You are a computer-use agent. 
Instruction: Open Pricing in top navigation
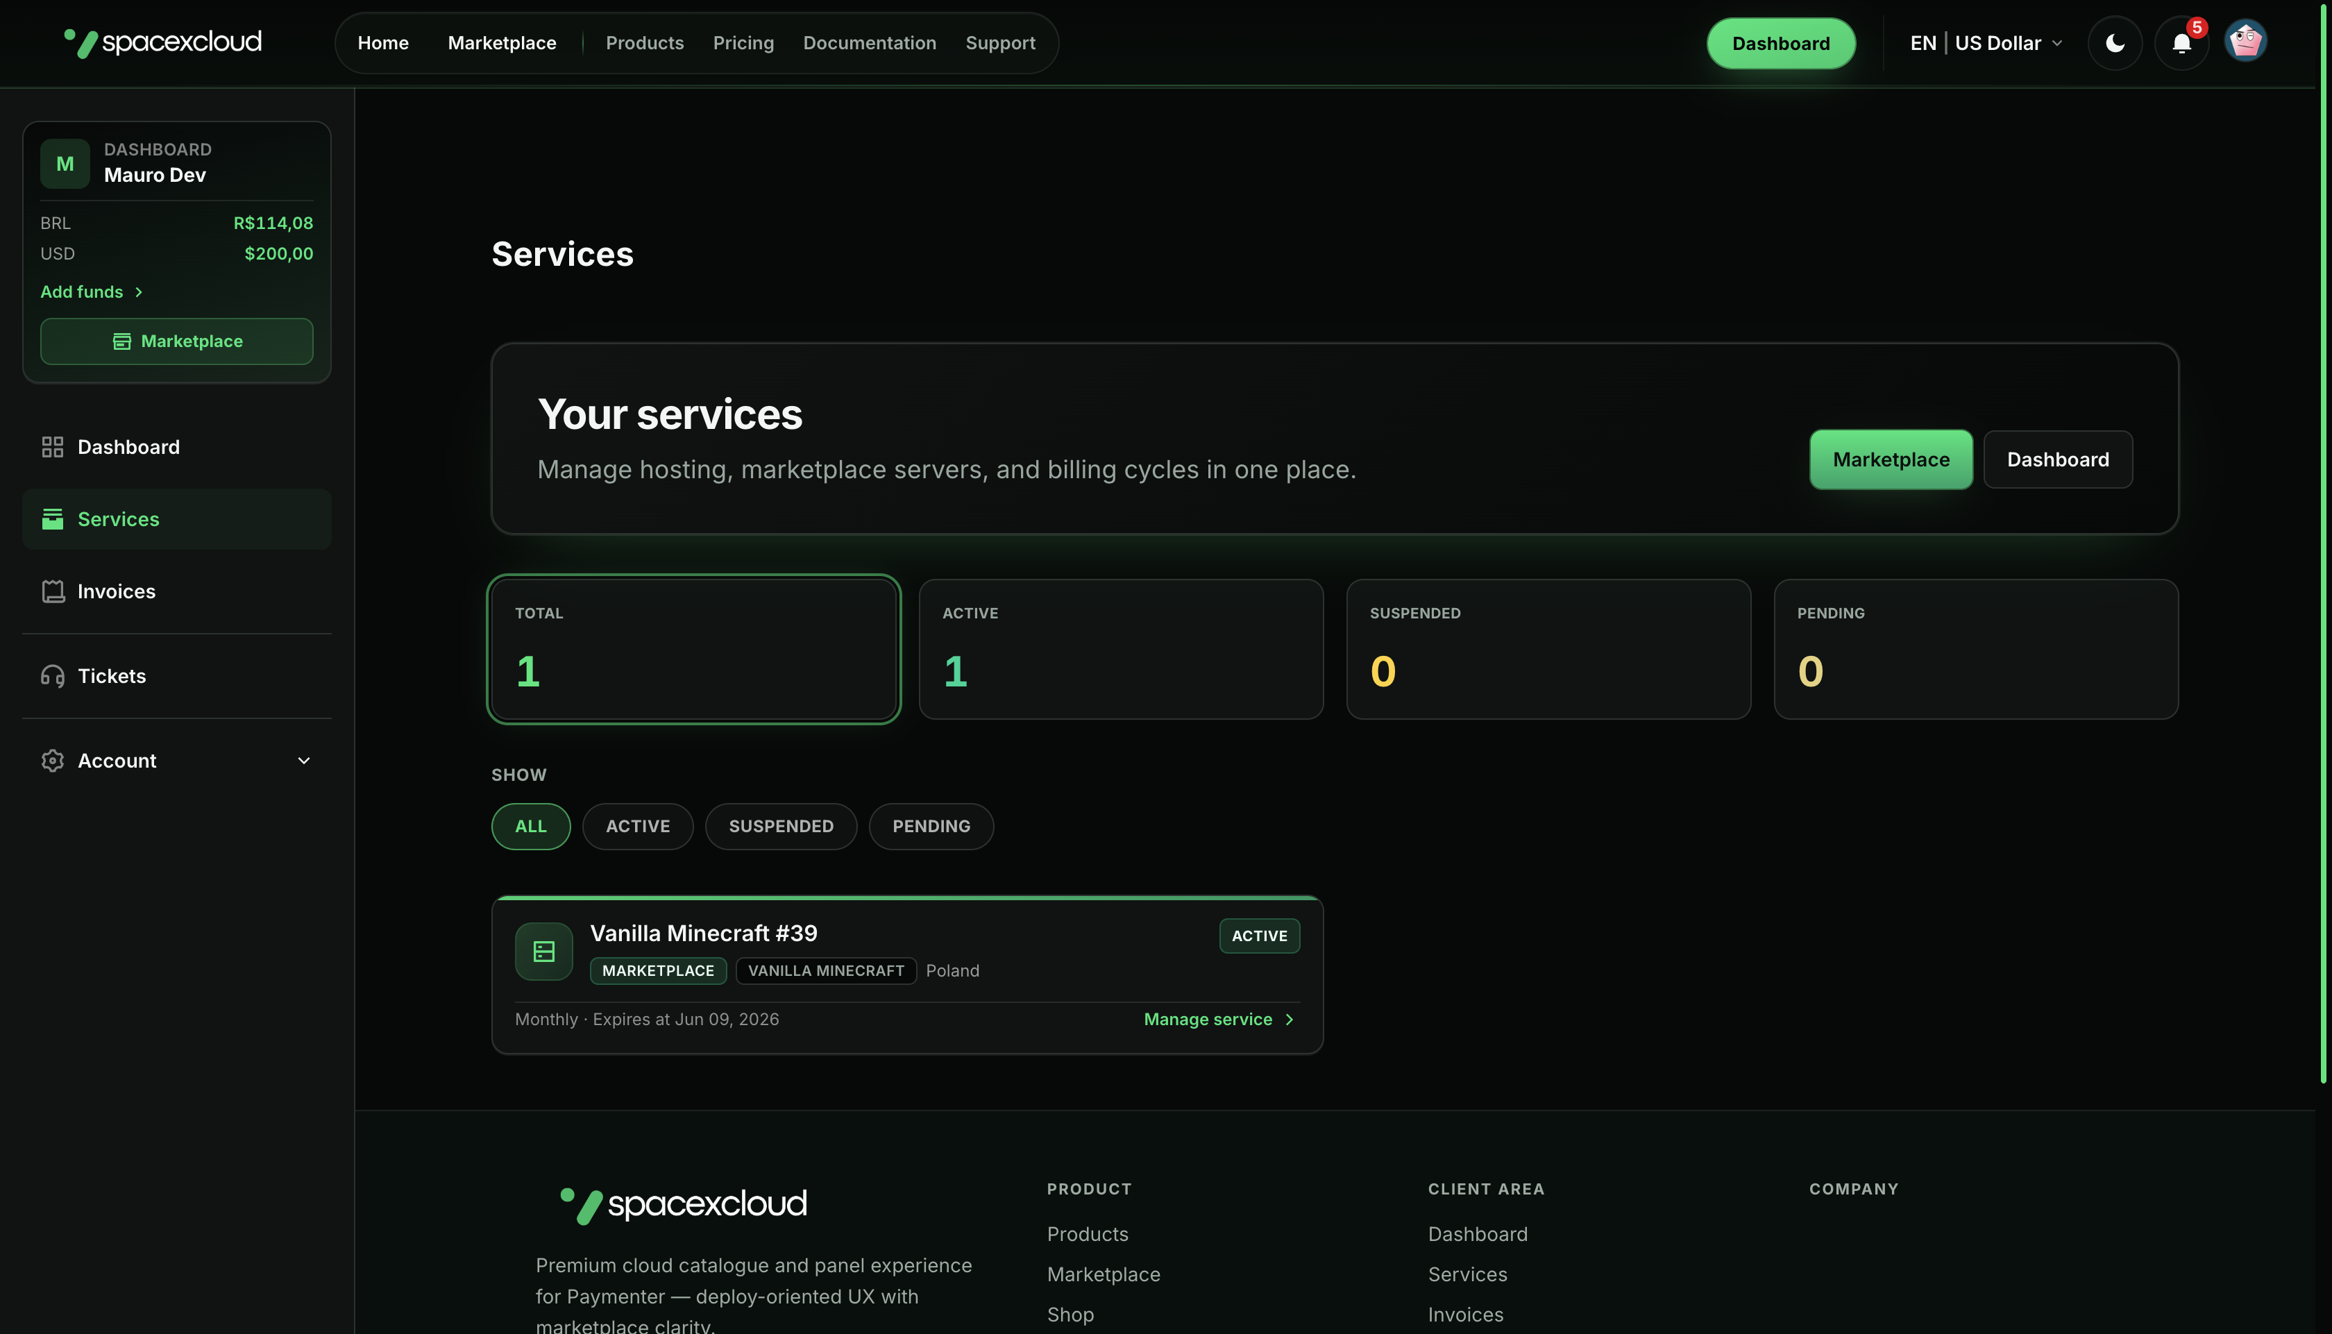[x=744, y=43]
